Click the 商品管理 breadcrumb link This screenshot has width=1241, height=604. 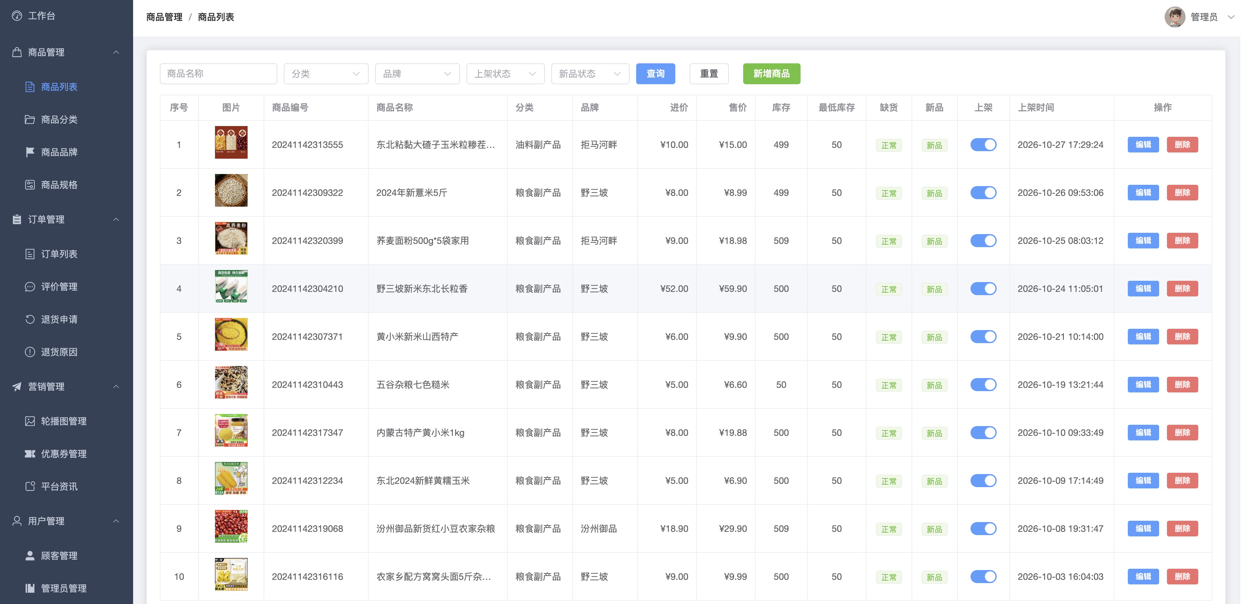coord(164,17)
